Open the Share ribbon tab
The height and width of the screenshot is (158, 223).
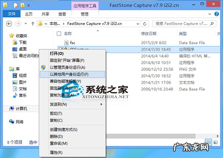click(x=45, y=14)
